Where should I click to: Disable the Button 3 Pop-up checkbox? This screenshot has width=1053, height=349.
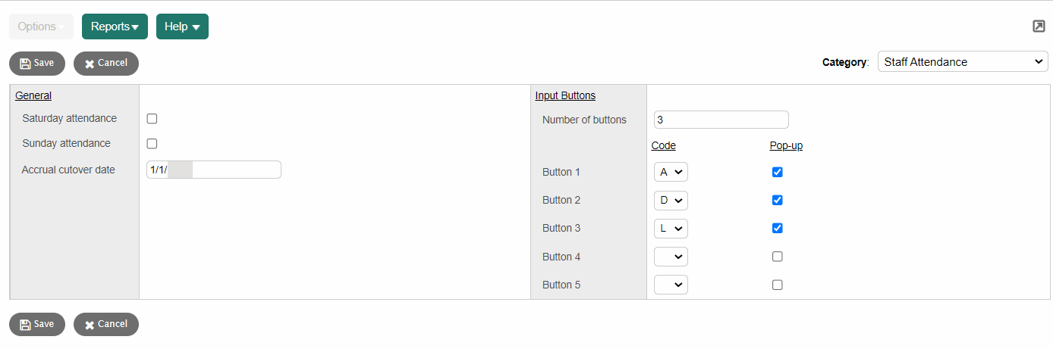(777, 229)
